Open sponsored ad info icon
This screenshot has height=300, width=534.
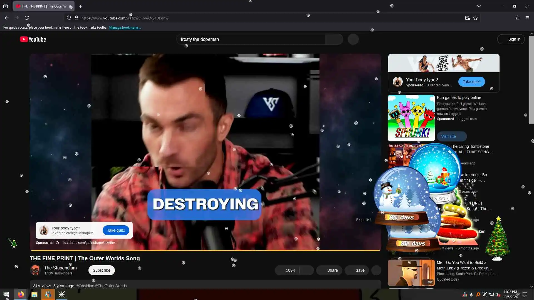[57, 243]
